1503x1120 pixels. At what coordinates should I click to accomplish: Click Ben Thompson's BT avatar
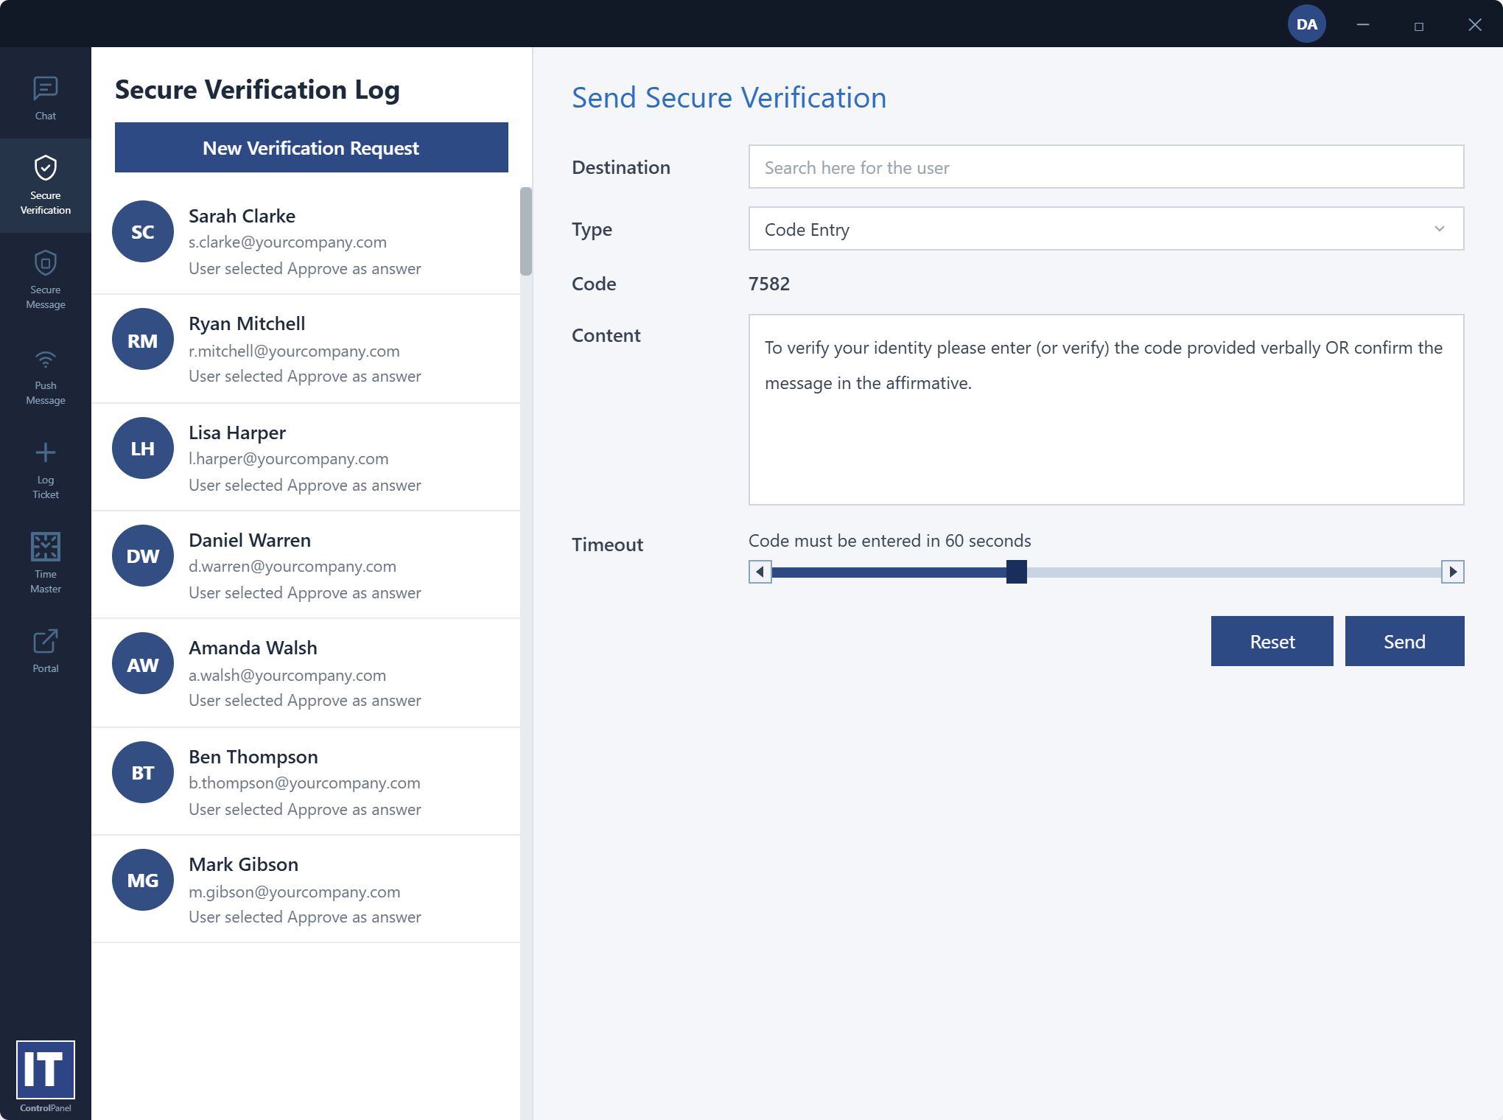(143, 772)
